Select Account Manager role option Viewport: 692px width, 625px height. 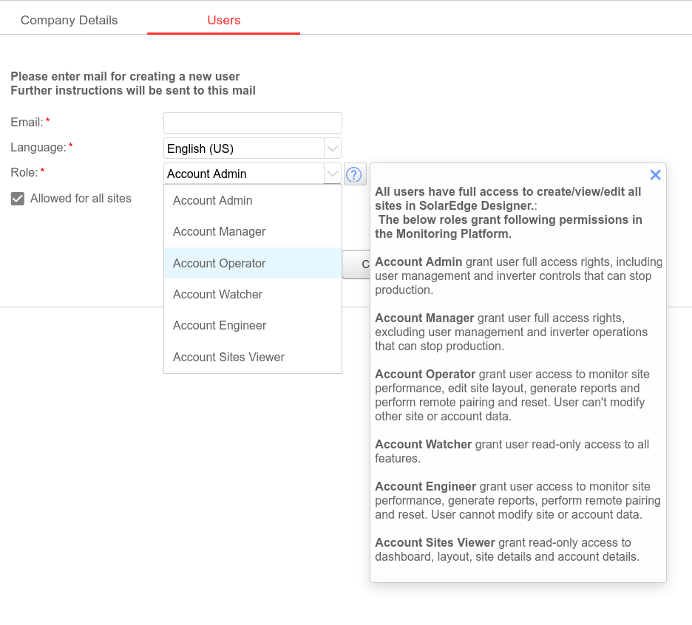[220, 232]
